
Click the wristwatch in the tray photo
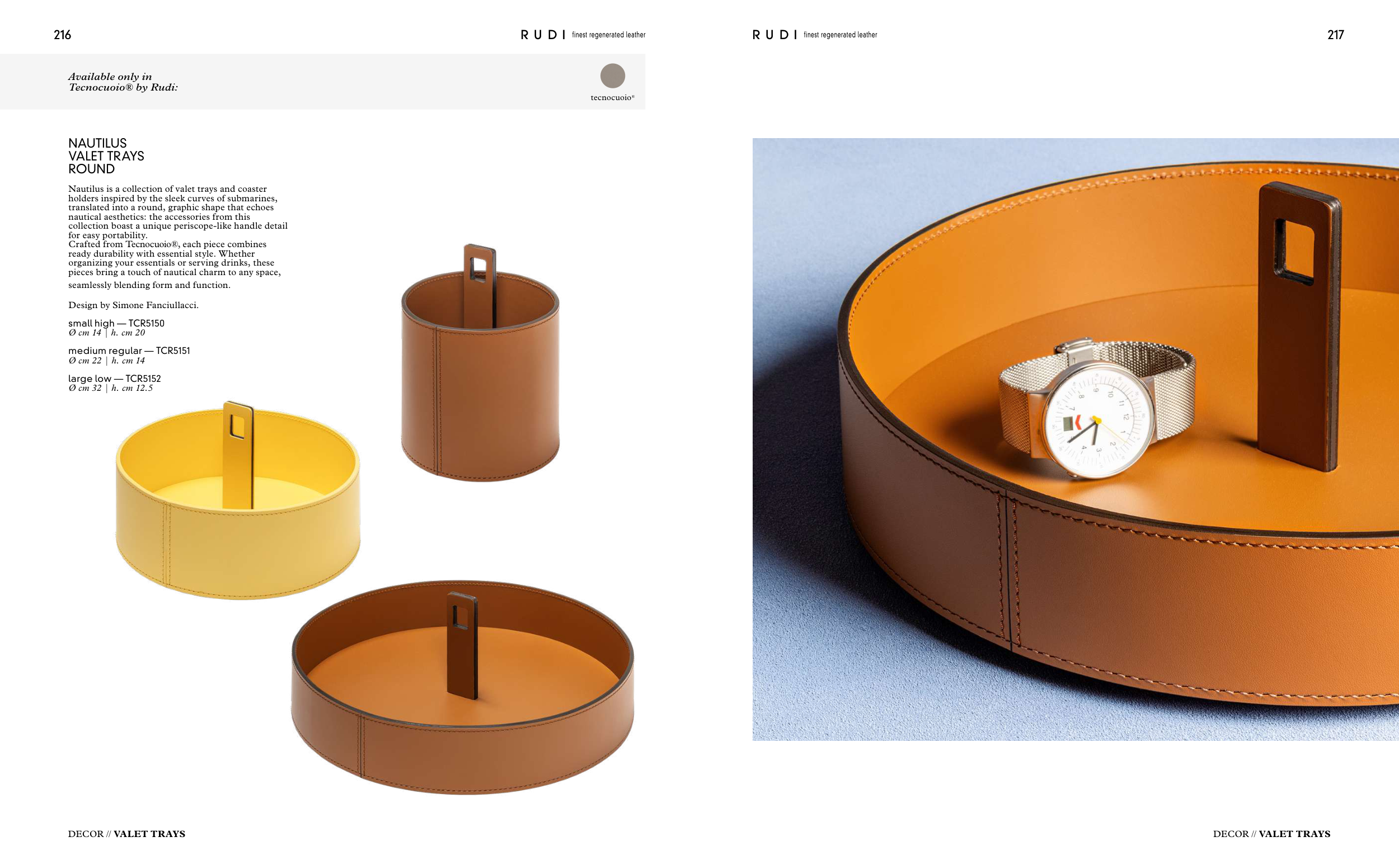click(x=1096, y=409)
